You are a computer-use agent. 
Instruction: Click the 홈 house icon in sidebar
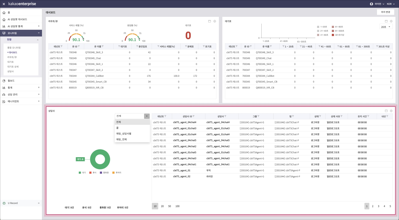click(4, 12)
